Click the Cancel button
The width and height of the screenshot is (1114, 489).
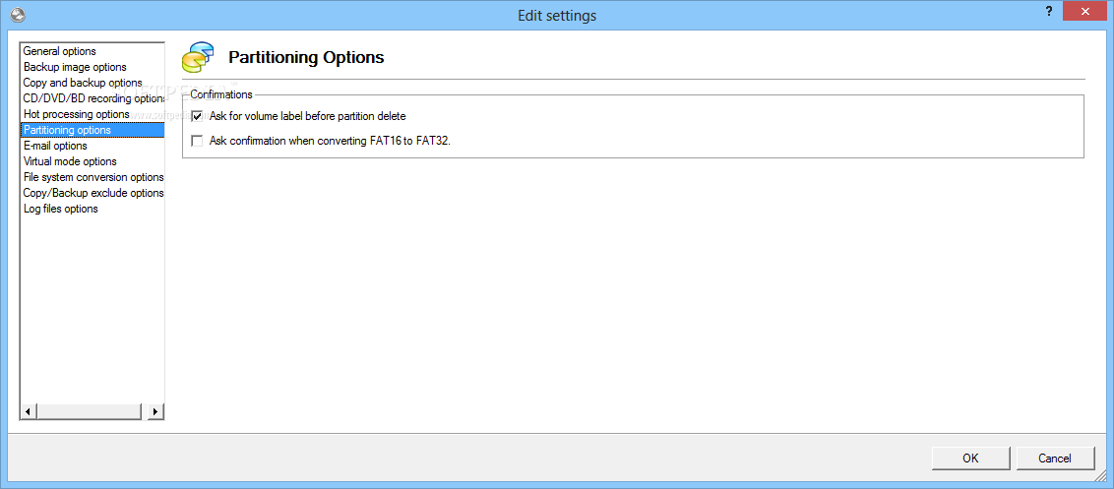(x=1055, y=458)
